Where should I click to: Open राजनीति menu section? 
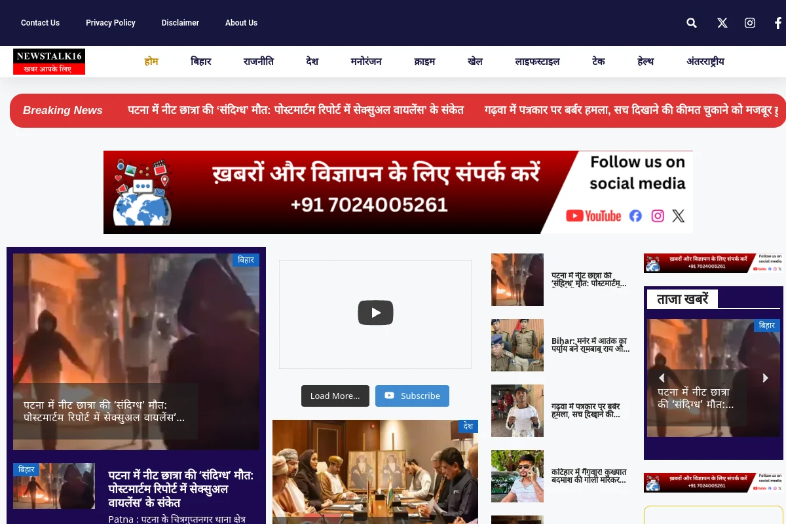pyautogui.click(x=259, y=62)
